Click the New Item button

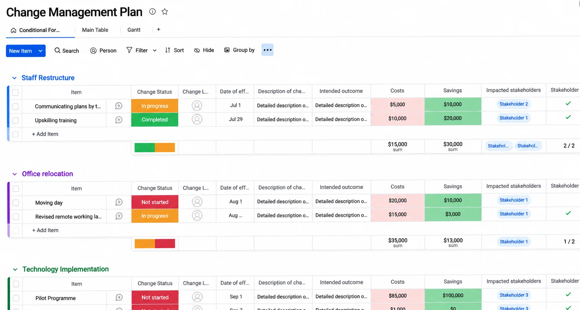pos(21,51)
